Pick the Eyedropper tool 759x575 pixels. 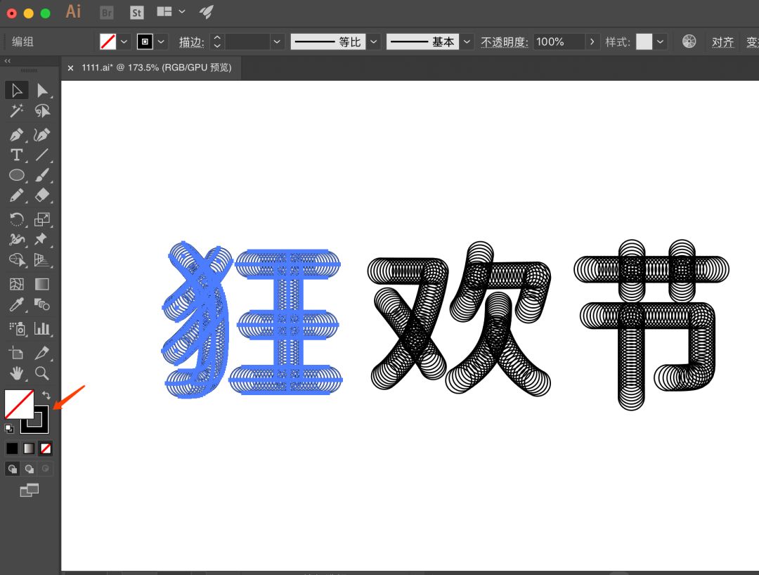coord(17,304)
